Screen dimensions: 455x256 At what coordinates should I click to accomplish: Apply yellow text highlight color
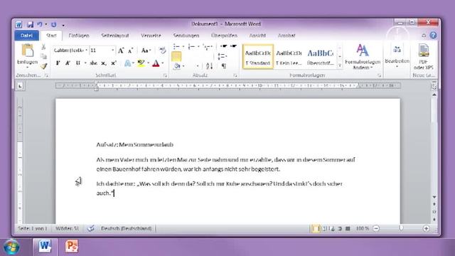(141, 63)
